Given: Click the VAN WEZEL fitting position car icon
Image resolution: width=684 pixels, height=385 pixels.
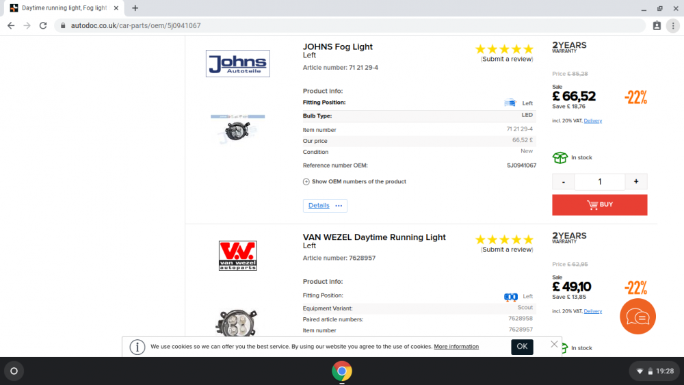Looking at the screenshot, I should (x=511, y=297).
